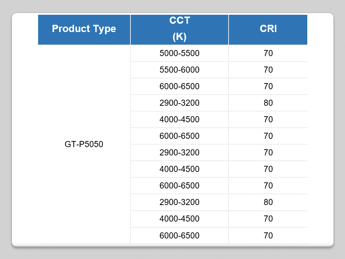This screenshot has width=345, height=259.
Task: Click the Product Type column header
Action: click(84, 29)
